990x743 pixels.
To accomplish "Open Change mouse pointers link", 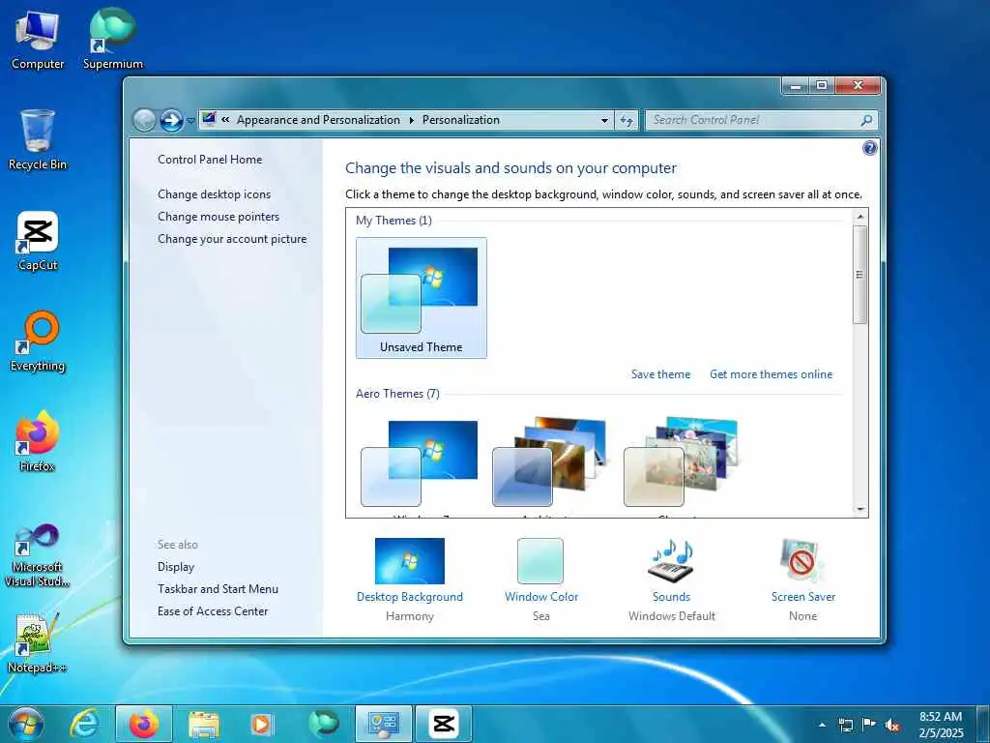I will click(x=218, y=217).
